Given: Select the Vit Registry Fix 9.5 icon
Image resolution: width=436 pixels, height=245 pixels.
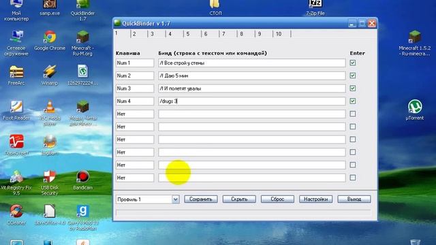Looking at the screenshot, I should coord(16,183).
